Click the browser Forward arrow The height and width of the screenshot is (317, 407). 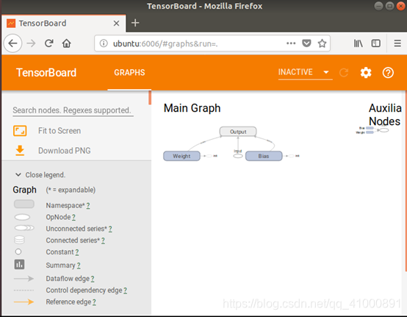coord(31,43)
